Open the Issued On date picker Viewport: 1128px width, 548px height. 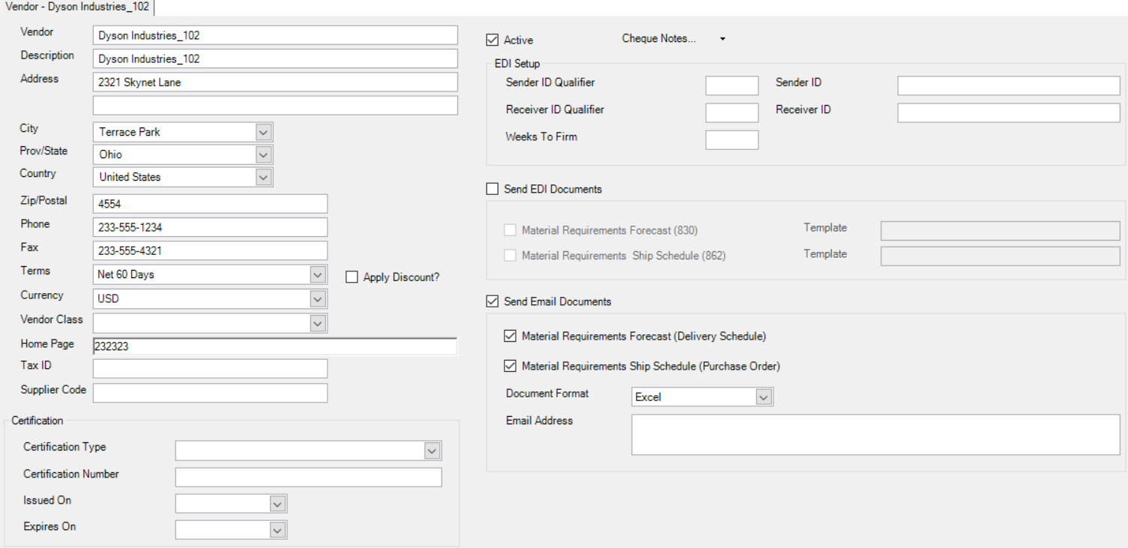(277, 504)
